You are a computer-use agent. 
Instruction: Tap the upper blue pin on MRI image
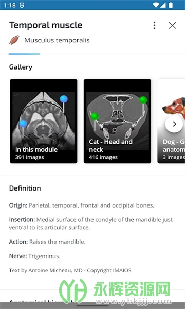(64, 99)
